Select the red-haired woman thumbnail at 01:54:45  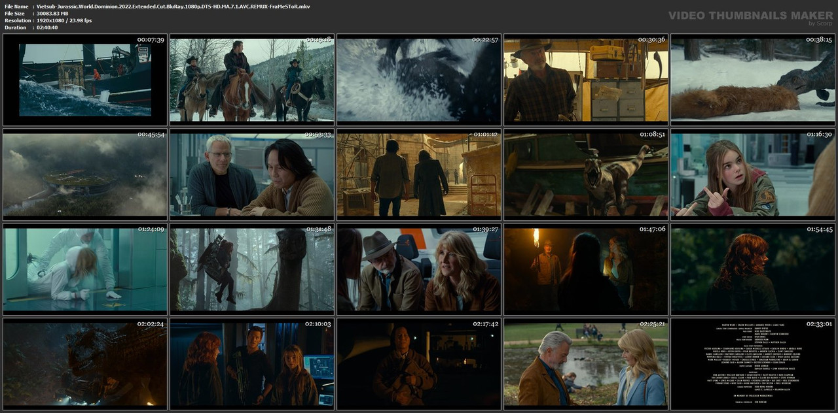tap(753, 269)
